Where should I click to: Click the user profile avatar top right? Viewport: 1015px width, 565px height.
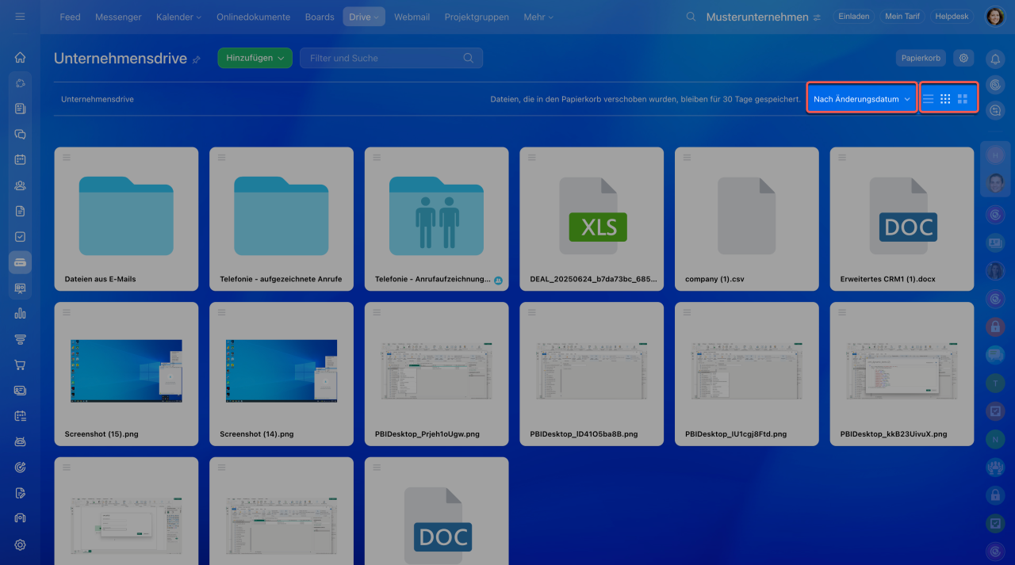tap(994, 17)
